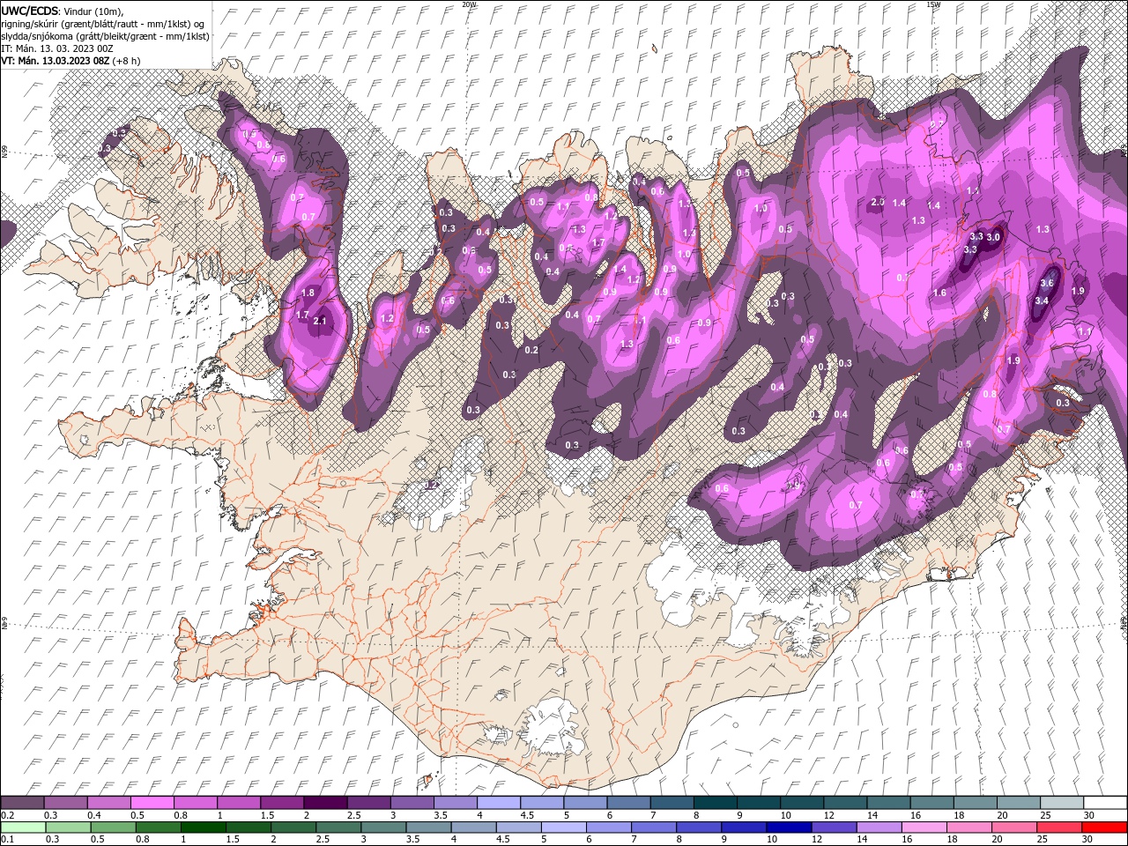Select the white upper-scale swatch labeled 30
The width and height of the screenshot is (1128, 846).
pos(1105,803)
